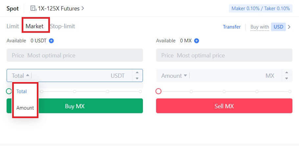Viewport: 299px width, 146px height.
Task: Open the Total dropdown in buy panel
Action: tap(20, 75)
